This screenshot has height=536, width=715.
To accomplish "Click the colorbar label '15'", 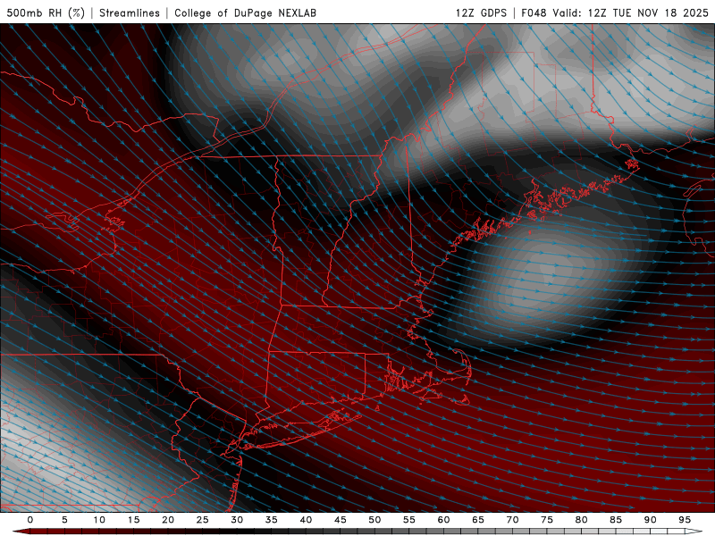I will coord(133,520).
